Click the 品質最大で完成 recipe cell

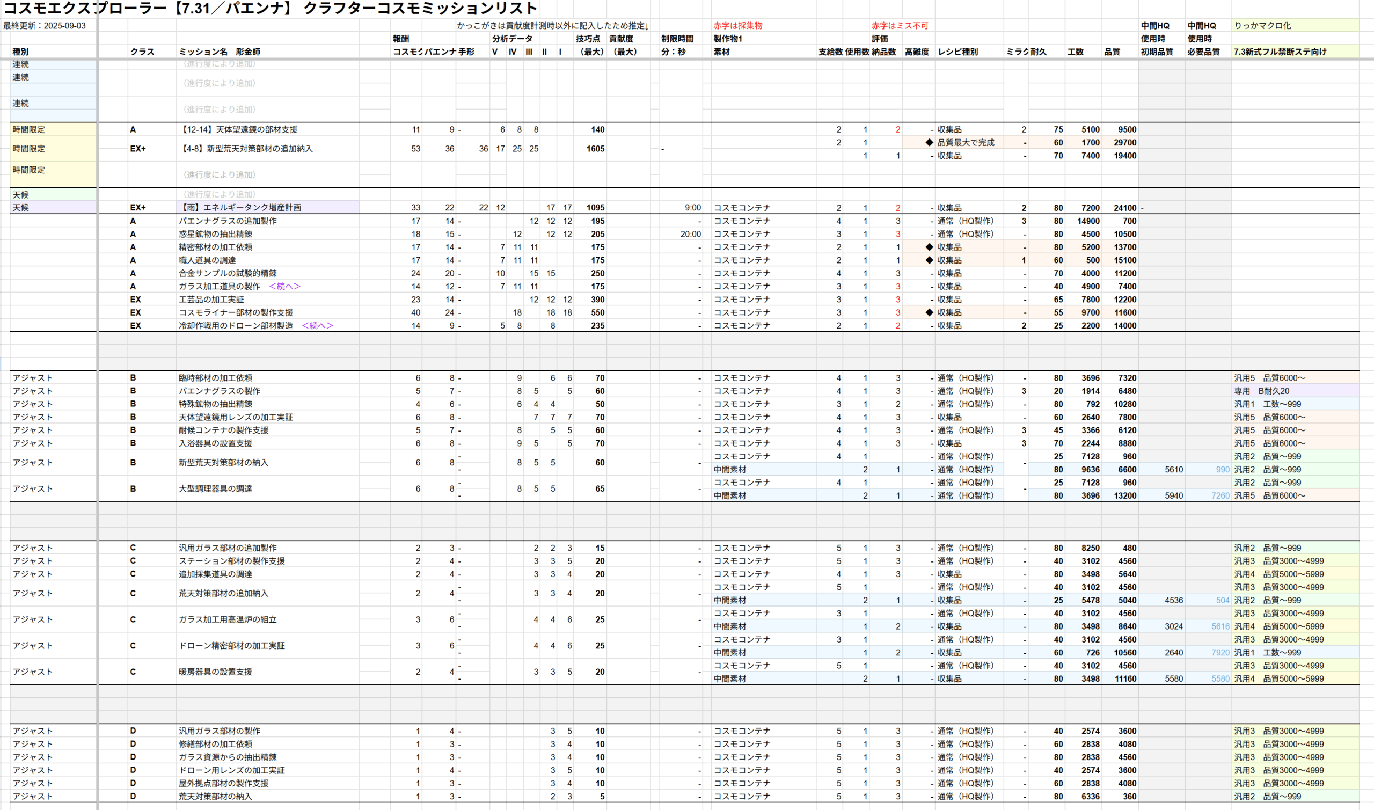[x=966, y=142]
